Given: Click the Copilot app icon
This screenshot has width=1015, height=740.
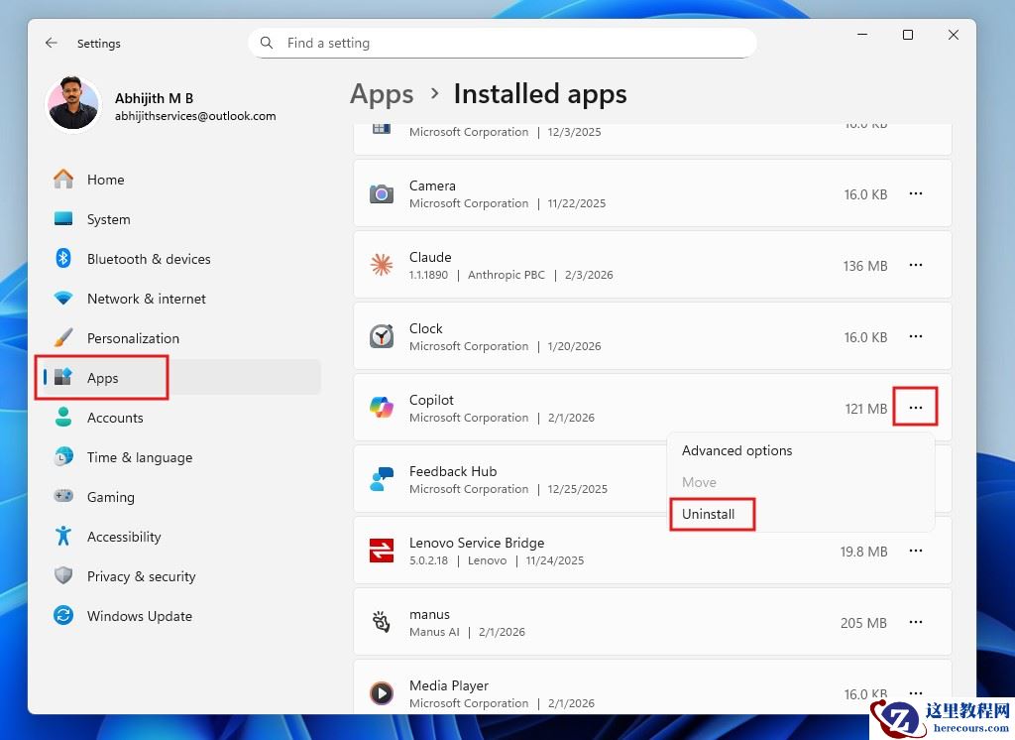Looking at the screenshot, I should (382, 407).
